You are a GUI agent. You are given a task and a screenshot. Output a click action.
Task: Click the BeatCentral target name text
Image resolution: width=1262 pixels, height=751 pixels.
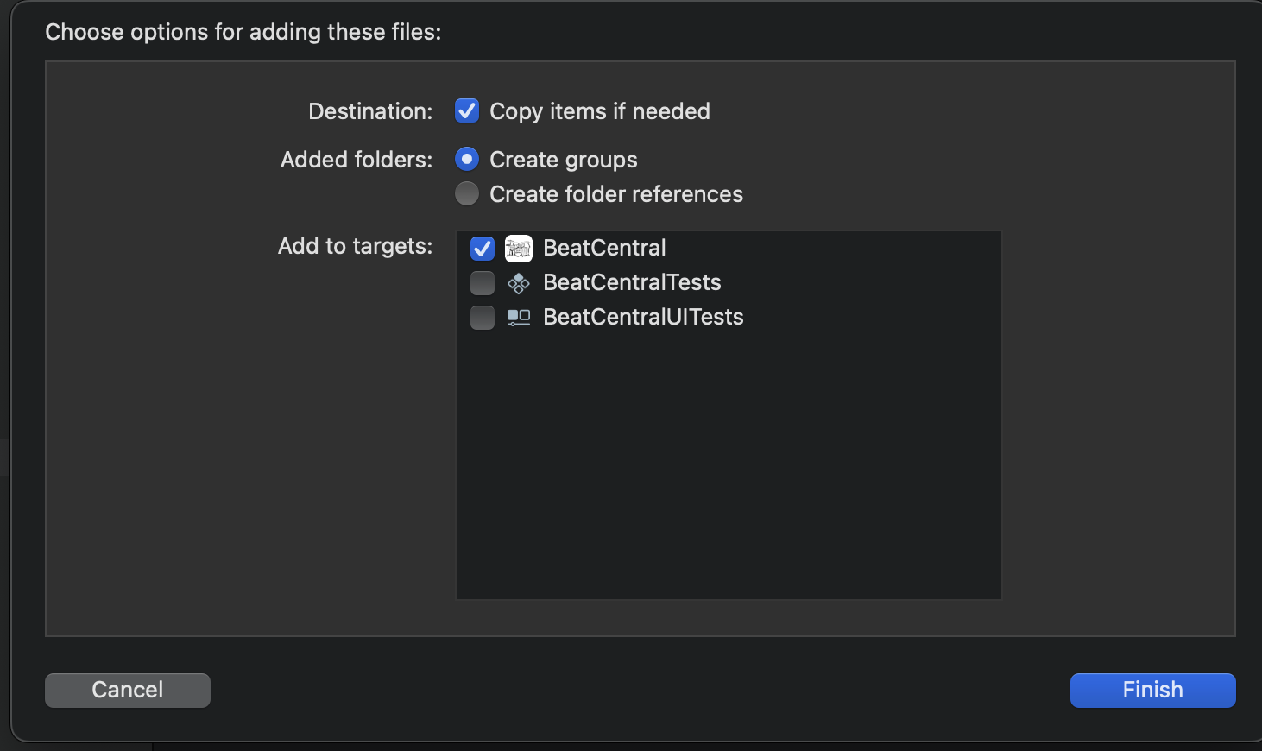tap(604, 248)
